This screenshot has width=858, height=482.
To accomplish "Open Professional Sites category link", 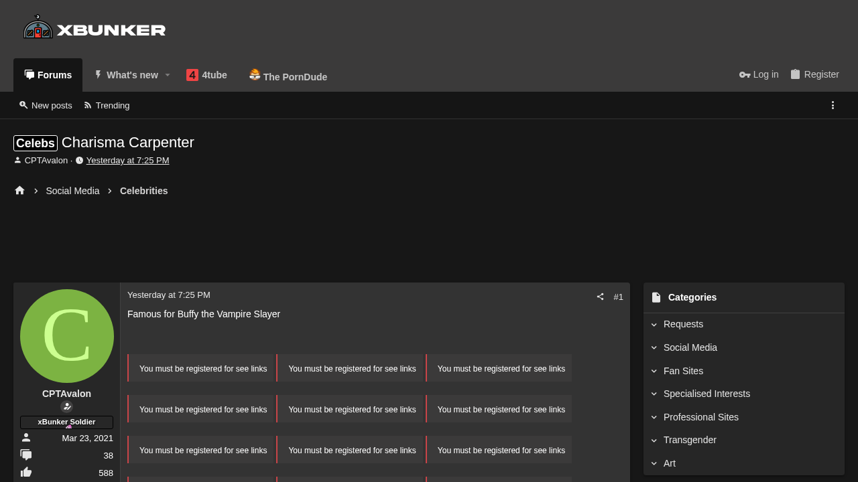I will pos(701,417).
